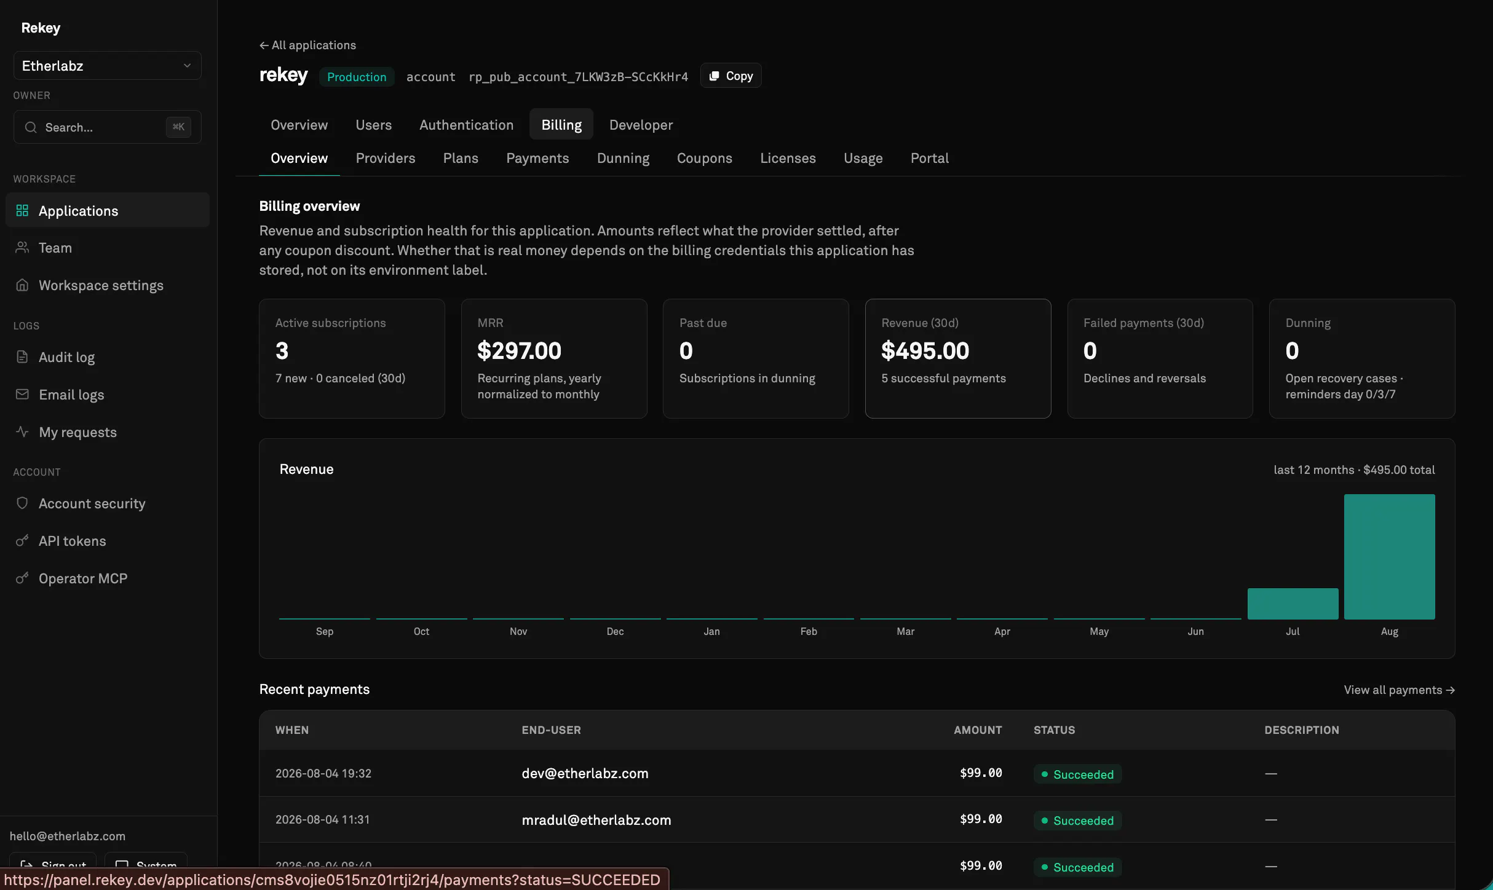Image resolution: width=1493 pixels, height=890 pixels.
Task: Switch to the Usage sub-tab
Action: tap(863, 158)
